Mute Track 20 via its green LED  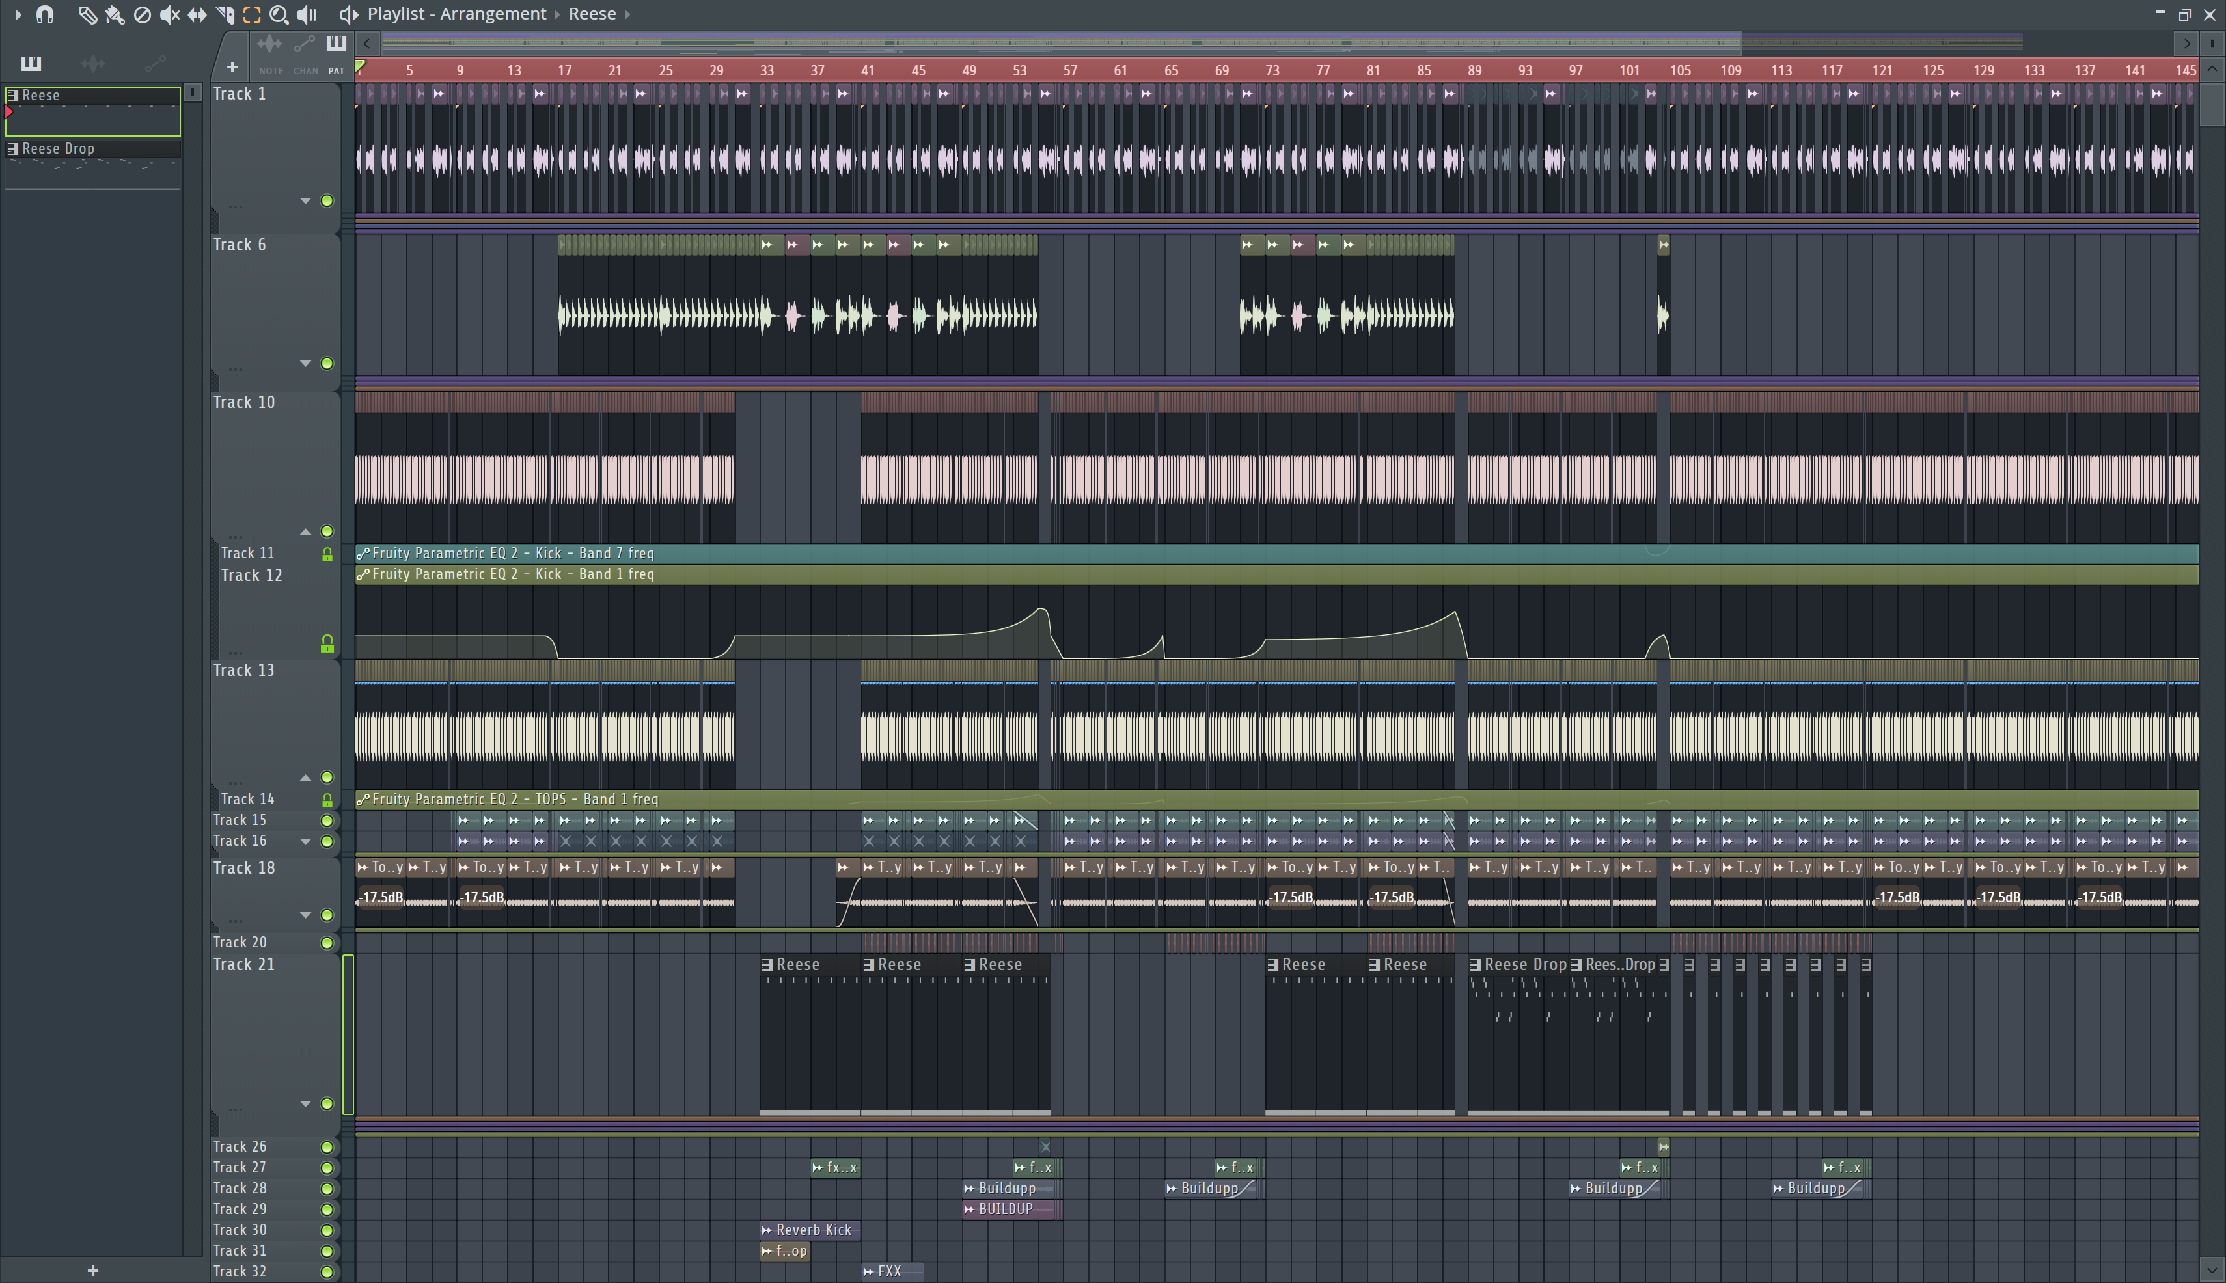coord(327,943)
